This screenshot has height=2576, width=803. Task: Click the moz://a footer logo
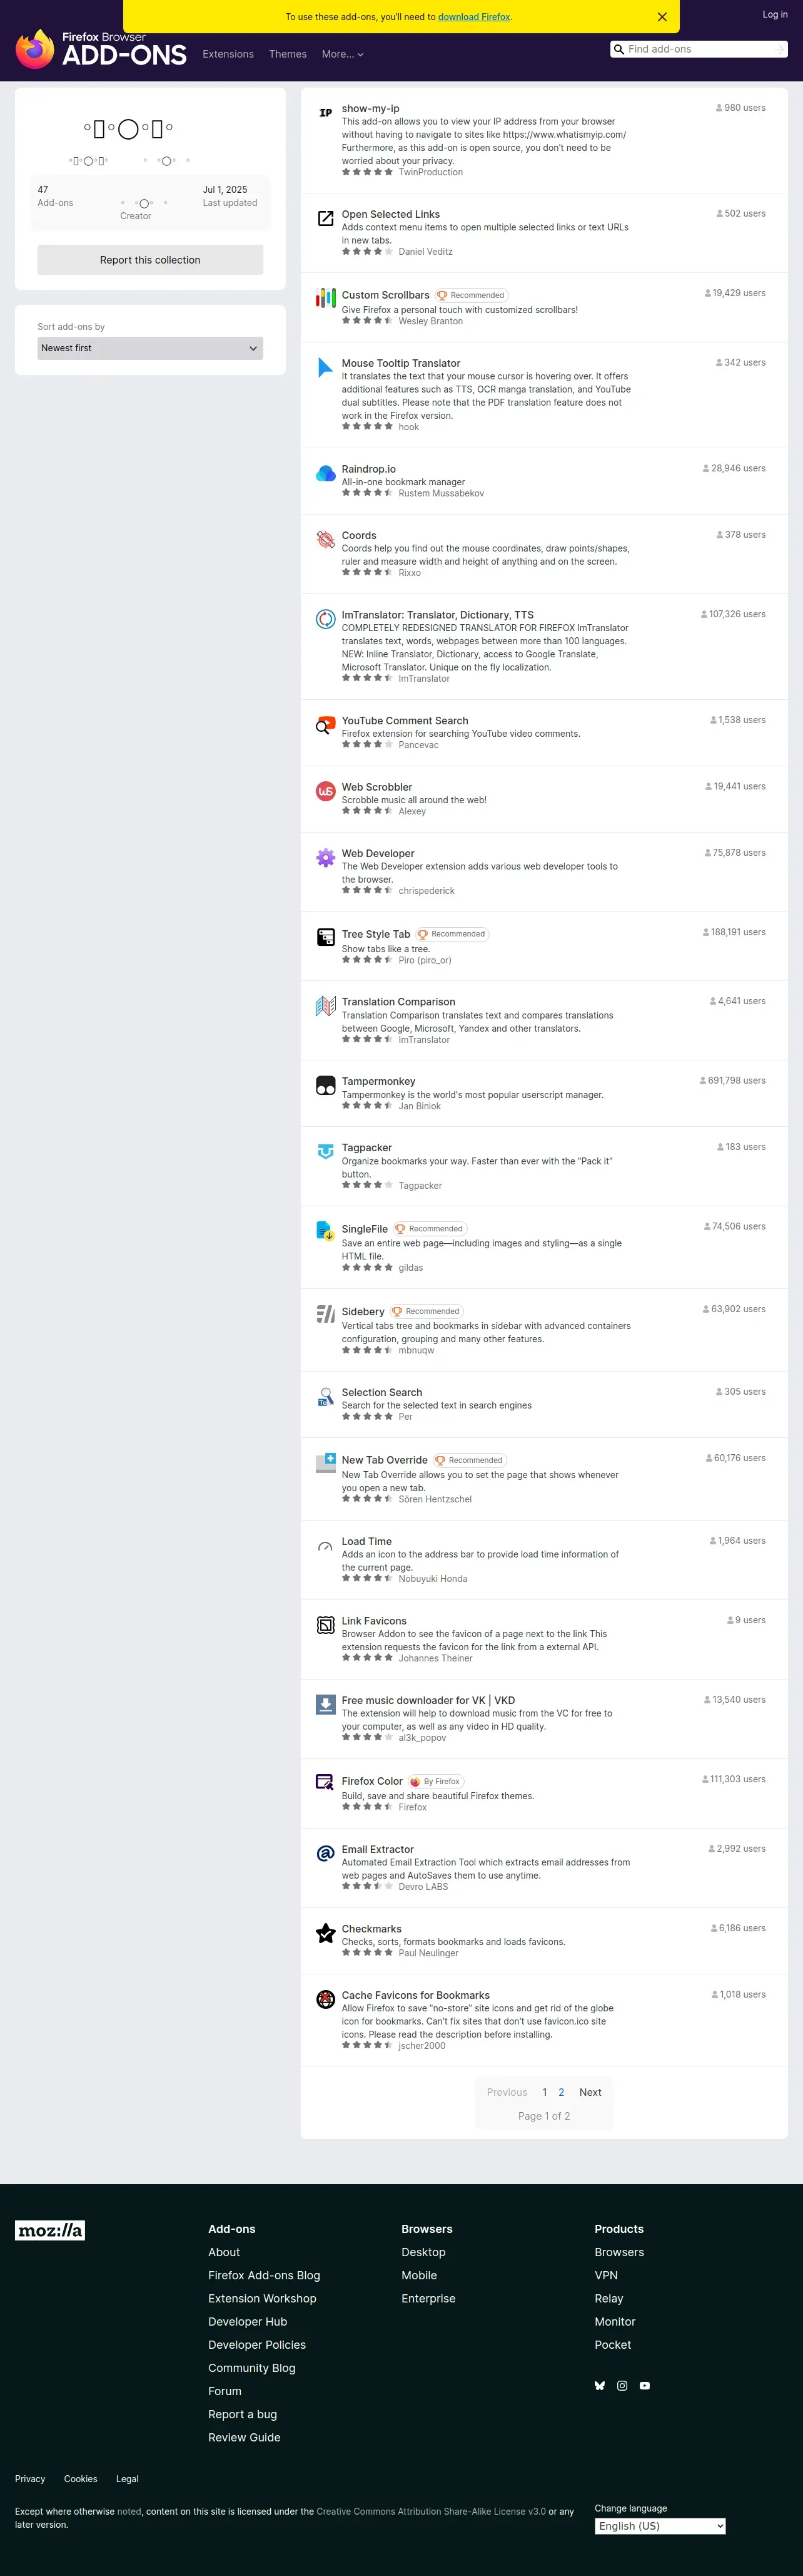[x=50, y=2230]
